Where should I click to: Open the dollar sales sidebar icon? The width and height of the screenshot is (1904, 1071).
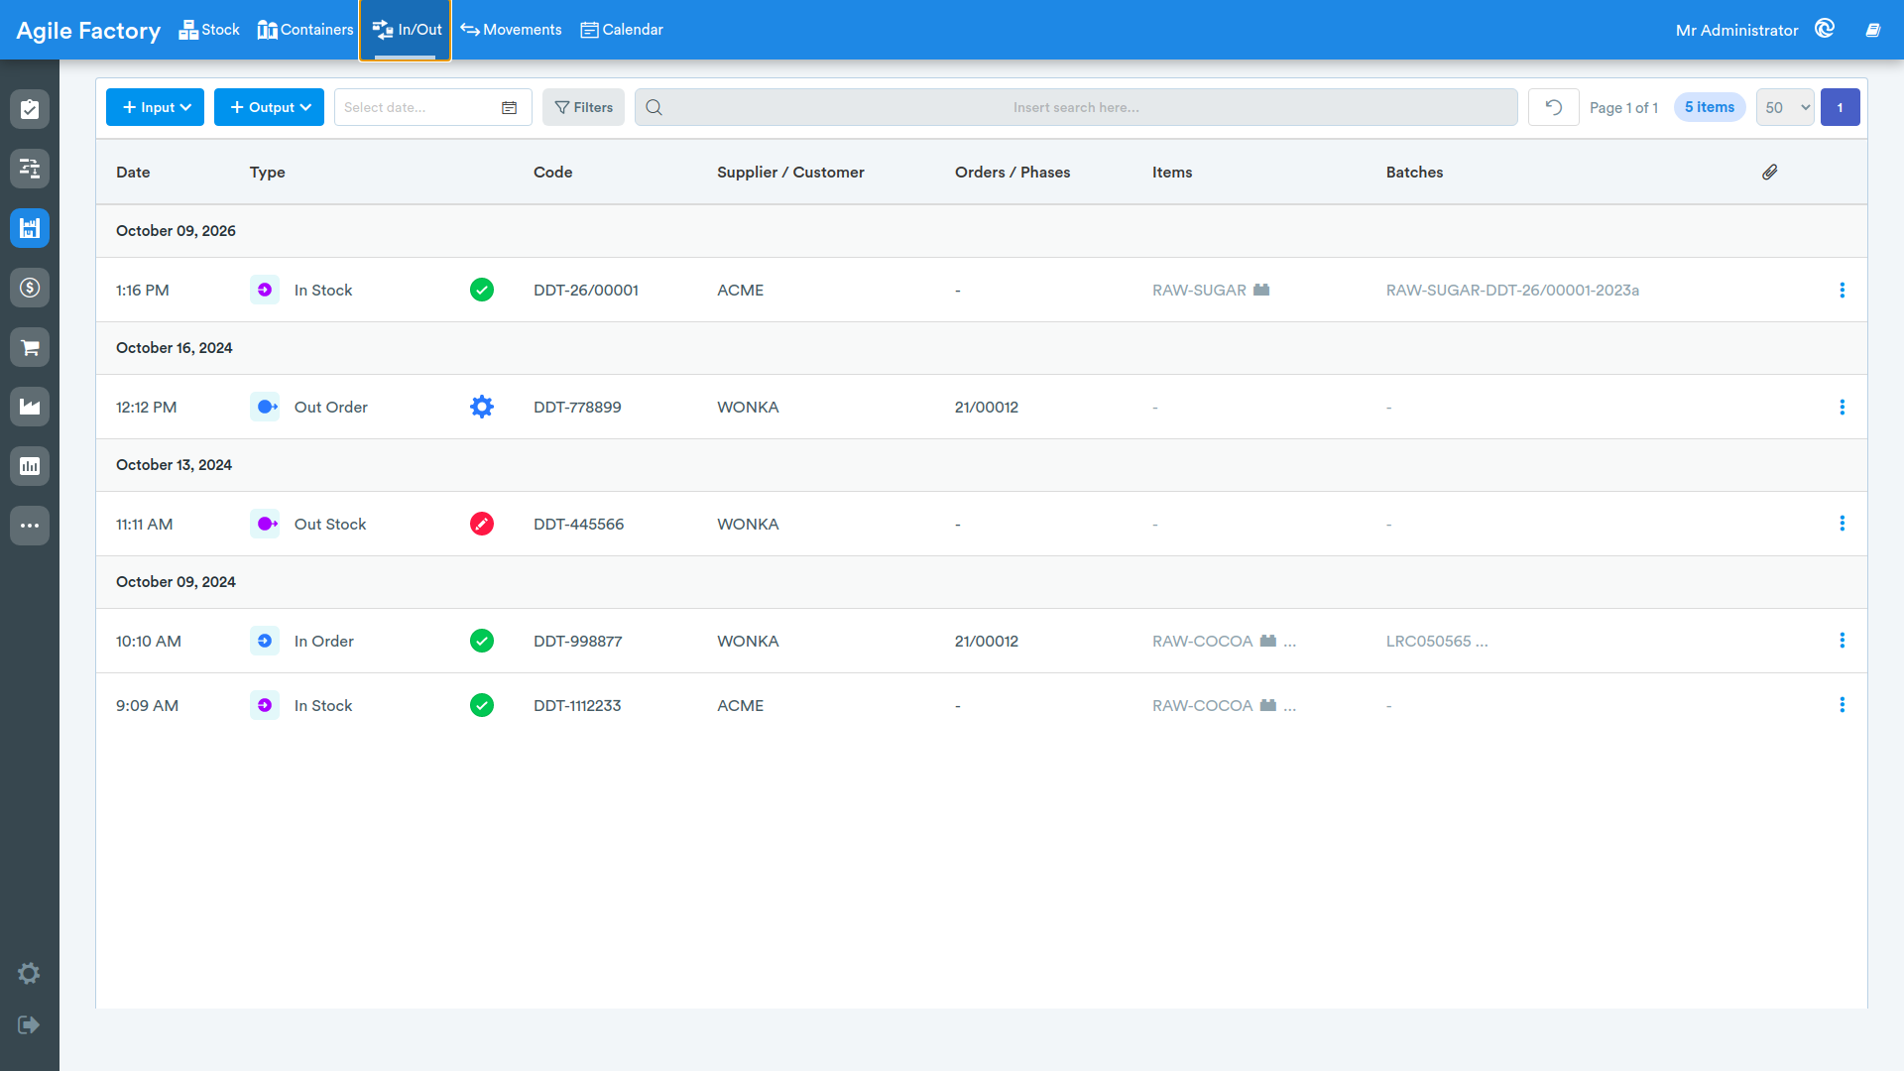point(30,288)
